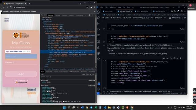
Task: Reload the myclass.lpu.in page
Action: (x=11, y=7)
